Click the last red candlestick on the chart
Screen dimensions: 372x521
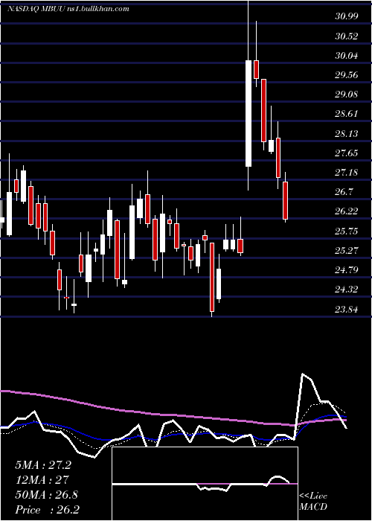coord(285,200)
